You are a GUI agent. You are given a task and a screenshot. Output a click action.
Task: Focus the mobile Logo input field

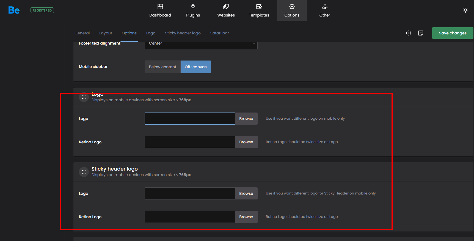pos(190,119)
